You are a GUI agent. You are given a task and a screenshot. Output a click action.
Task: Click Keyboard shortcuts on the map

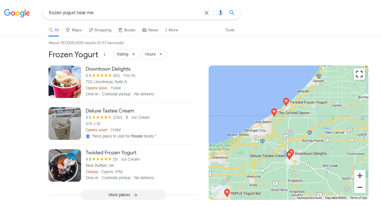pyautogui.click(x=309, y=198)
